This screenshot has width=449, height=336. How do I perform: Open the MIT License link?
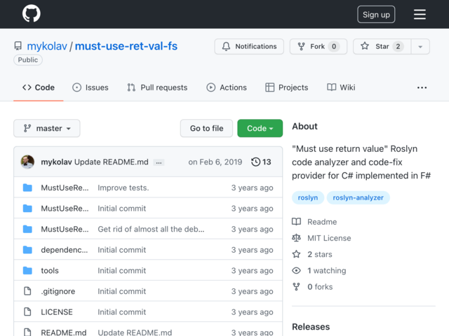click(x=328, y=238)
